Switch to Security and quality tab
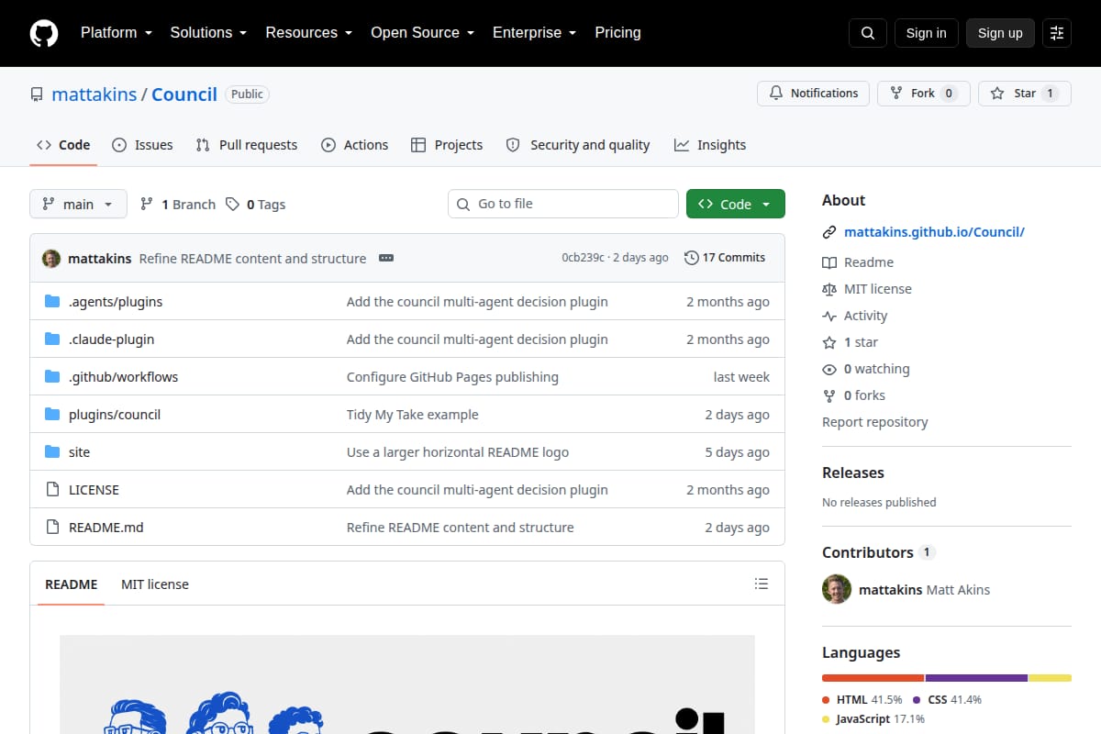Screen dimensions: 1101x734 578,145
